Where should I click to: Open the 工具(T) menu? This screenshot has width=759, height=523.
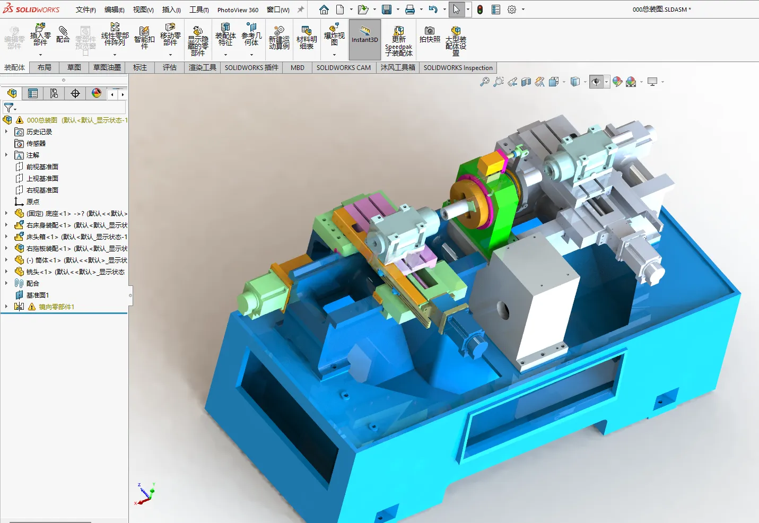[199, 10]
